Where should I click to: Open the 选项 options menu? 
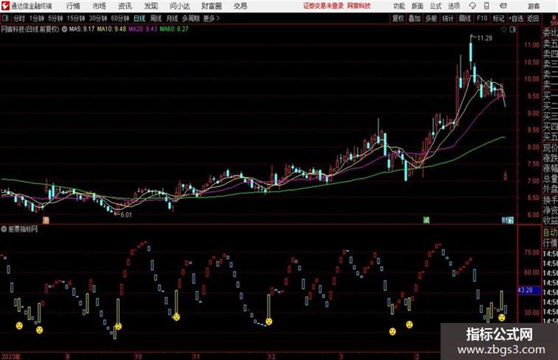coord(454,6)
